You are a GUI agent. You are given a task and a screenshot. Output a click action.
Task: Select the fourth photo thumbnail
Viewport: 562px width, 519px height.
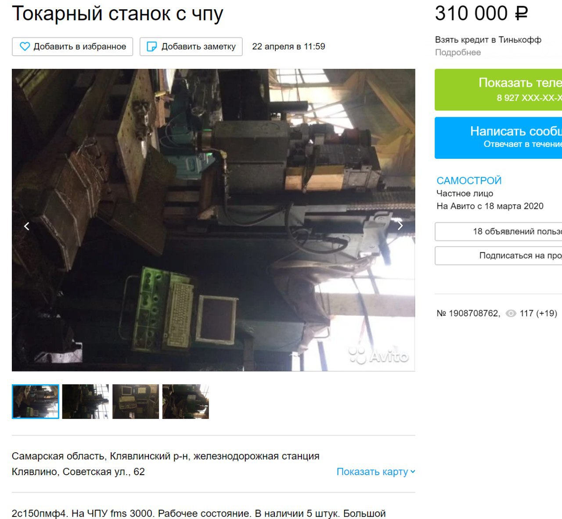(x=186, y=401)
